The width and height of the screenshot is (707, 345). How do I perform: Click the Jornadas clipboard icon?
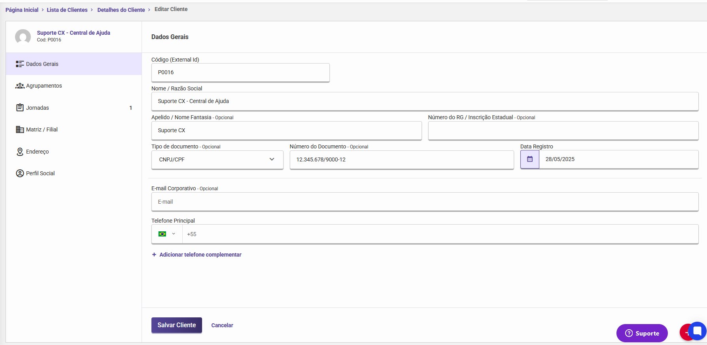point(20,108)
